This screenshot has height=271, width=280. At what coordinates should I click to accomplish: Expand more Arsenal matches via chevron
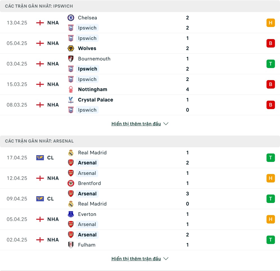pos(166,259)
